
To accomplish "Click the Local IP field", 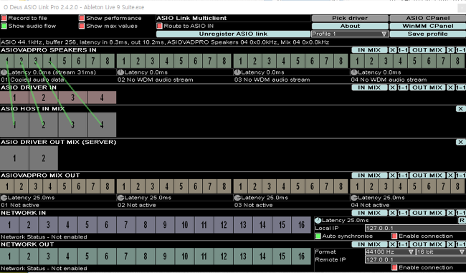I will (416, 228).
